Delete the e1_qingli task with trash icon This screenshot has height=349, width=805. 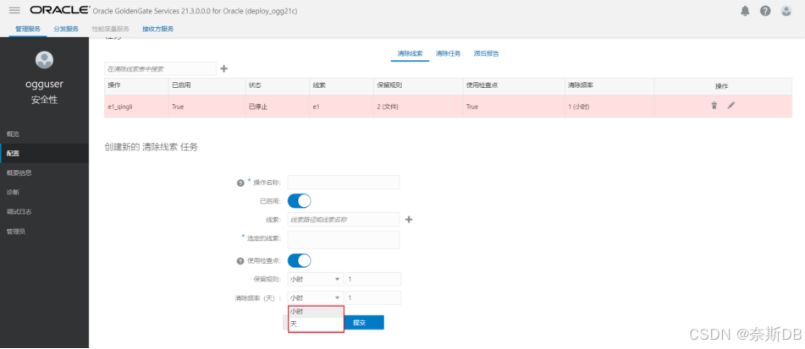[714, 106]
